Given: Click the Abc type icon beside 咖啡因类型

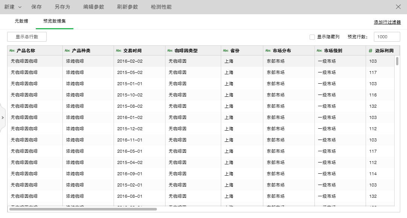Looking at the screenshot, I should (170, 51).
